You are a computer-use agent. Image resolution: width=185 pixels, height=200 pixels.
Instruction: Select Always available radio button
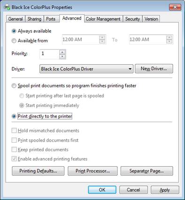(x=14, y=31)
